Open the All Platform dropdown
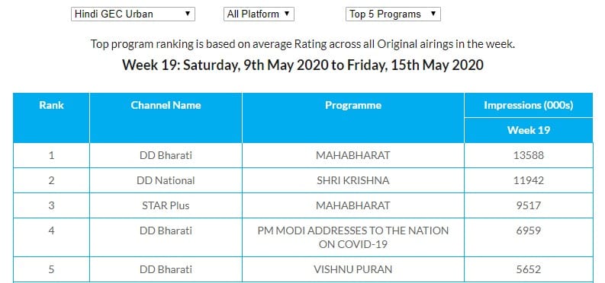The height and width of the screenshot is (283, 605). point(259,14)
